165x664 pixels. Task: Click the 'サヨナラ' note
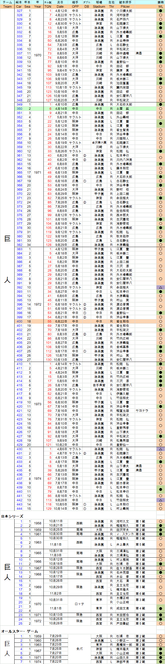pyautogui.click(x=142, y=411)
